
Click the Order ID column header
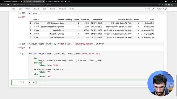click(36, 20)
